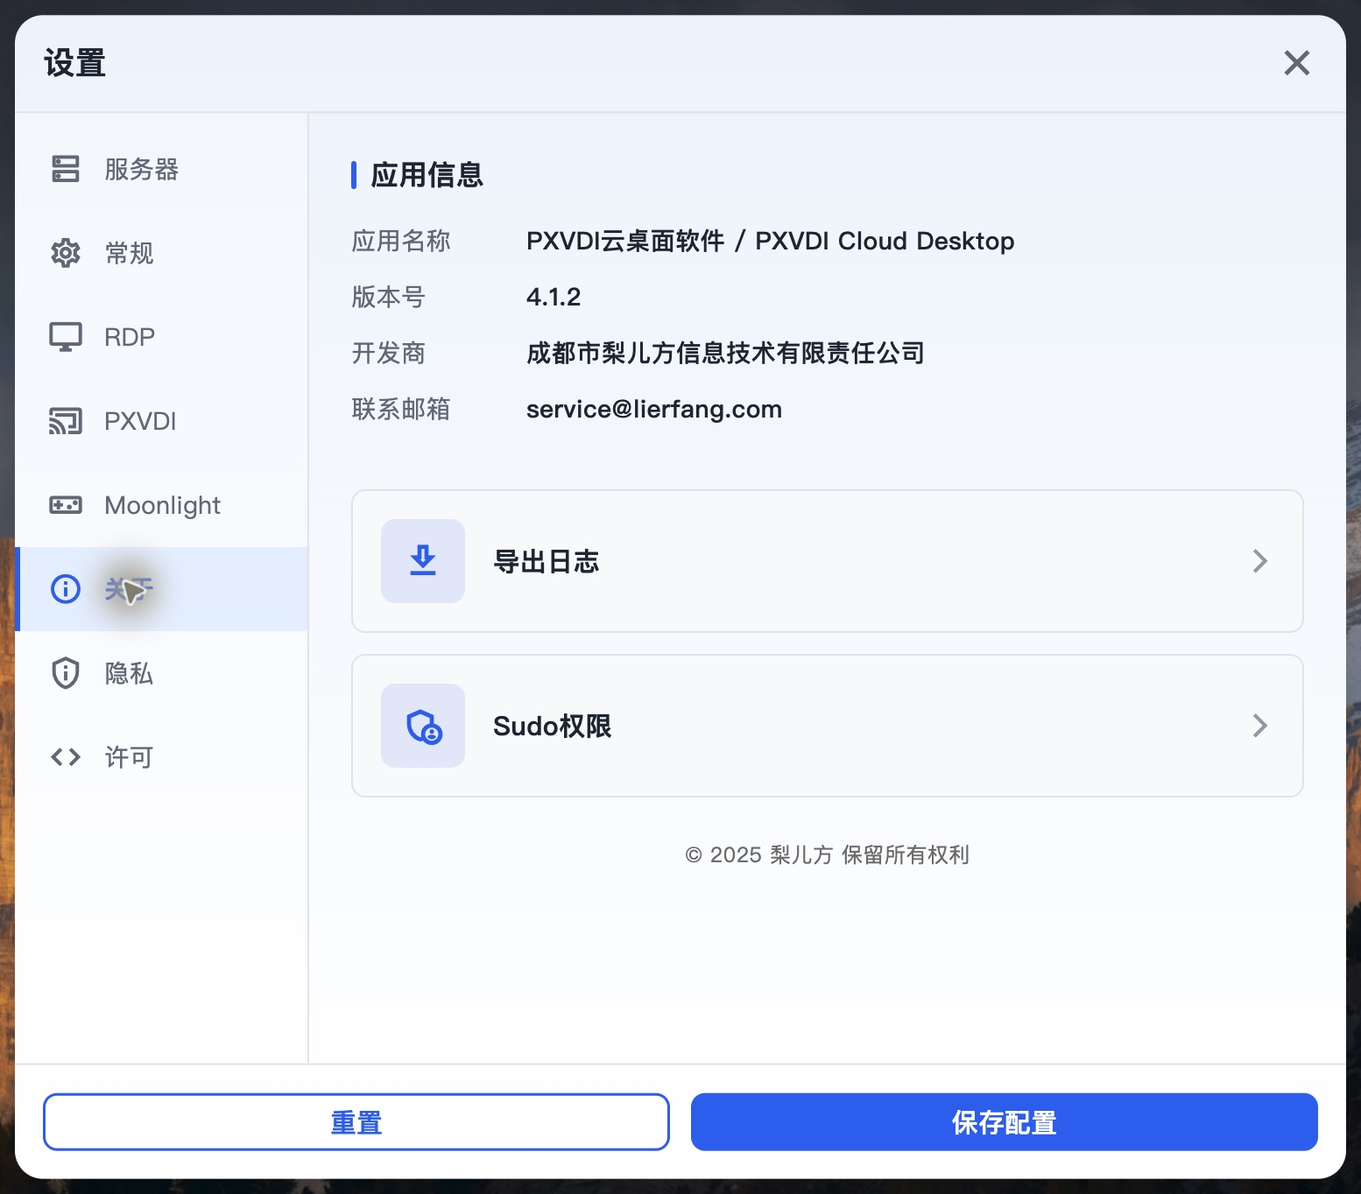
Task: Show the 隐私 privacy tab
Action: pos(162,673)
